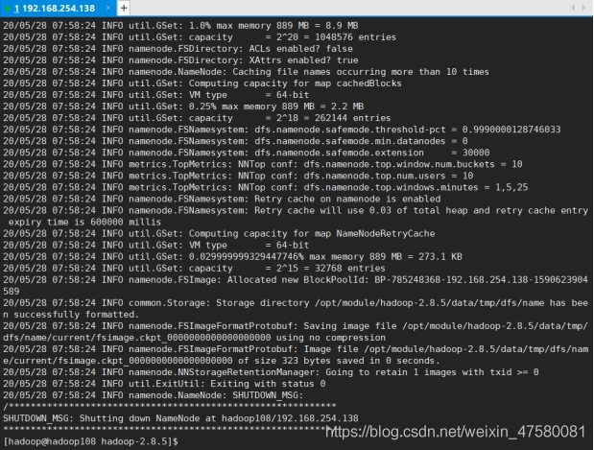Click the '2^18 = 262144 entries' line
The width and height of the screenshot is (594, 450).
pyautogui.click(x=197, y=118)
